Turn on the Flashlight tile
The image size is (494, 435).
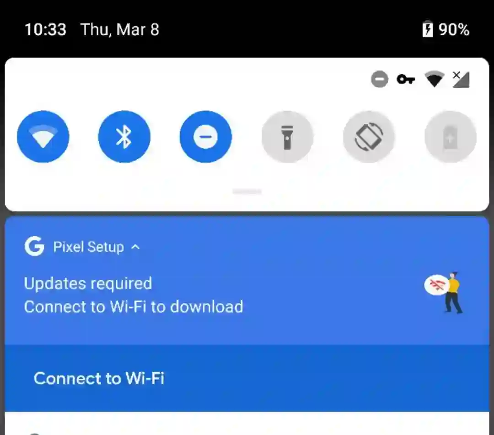point(287,137)
